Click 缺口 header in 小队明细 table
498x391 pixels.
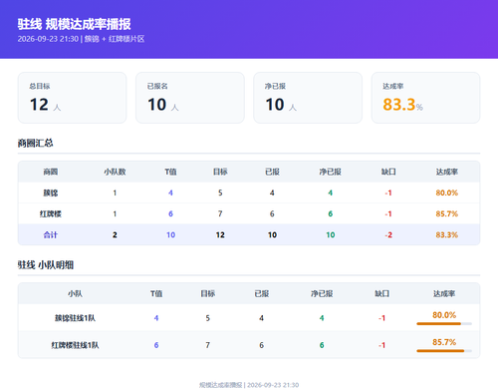point(381,293)
